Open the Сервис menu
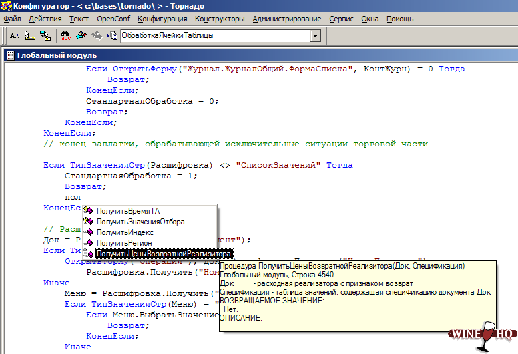518x354 pixels. (x=341, y=19)
